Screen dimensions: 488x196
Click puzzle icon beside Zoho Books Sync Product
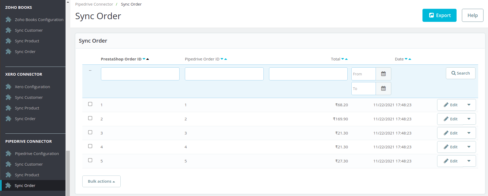coord(9,41)
